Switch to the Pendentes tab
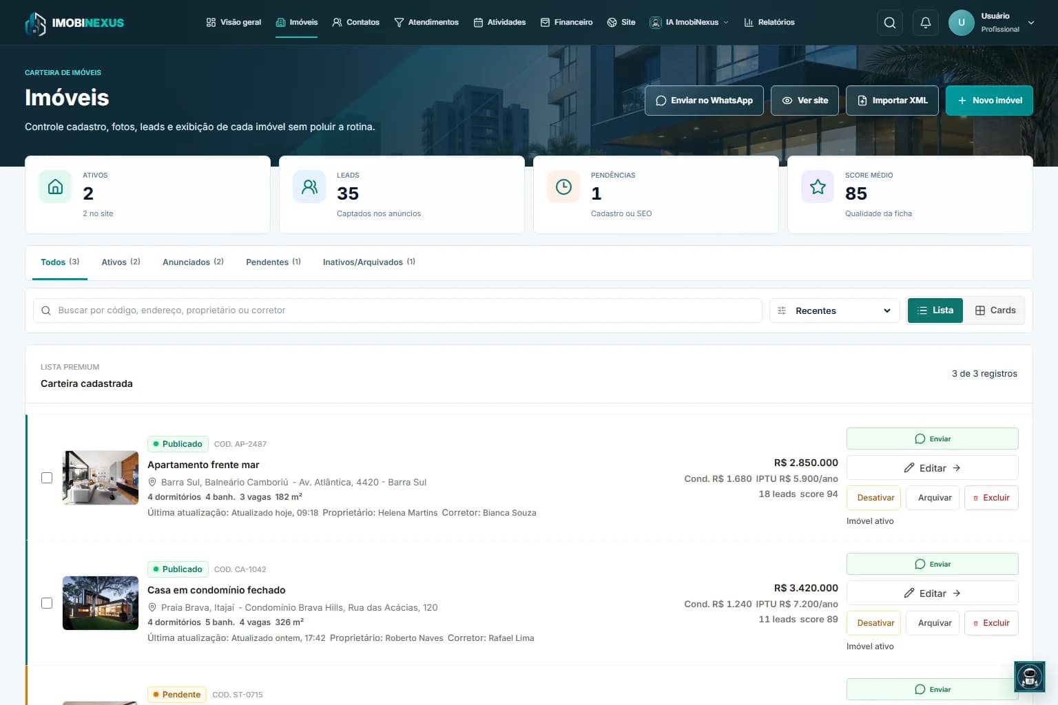Image resolution: width=1058 pixels, height=705 pixels. [273, 262]
